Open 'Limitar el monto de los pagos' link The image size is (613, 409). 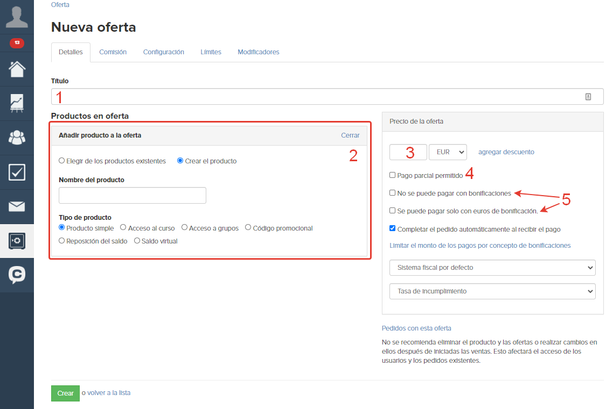480,246
